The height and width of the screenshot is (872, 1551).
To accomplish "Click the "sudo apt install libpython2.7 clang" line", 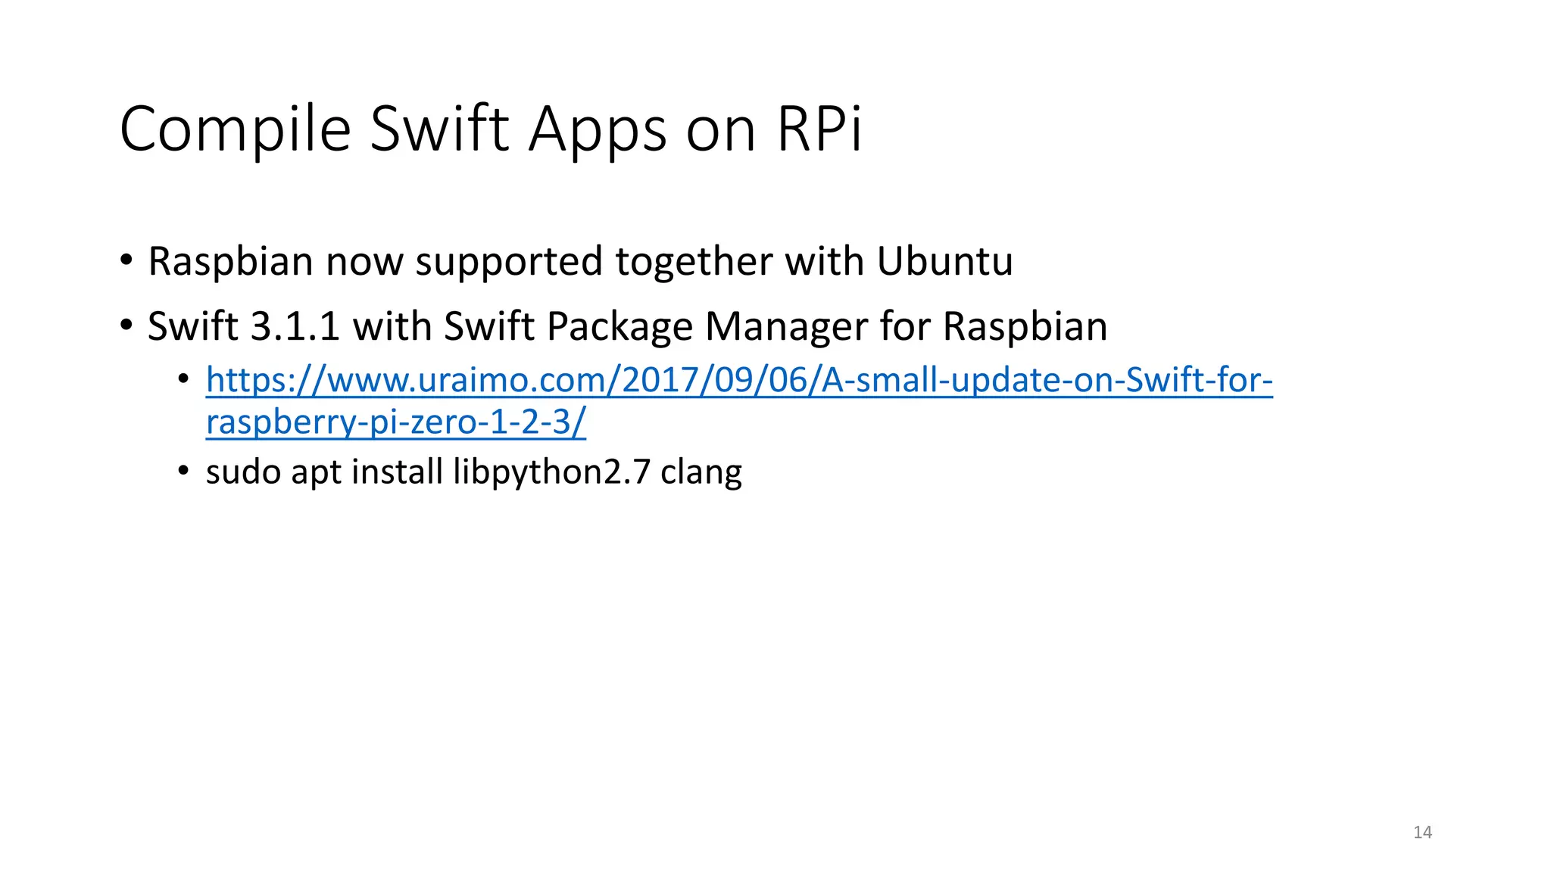I will (x=474, y=472).
